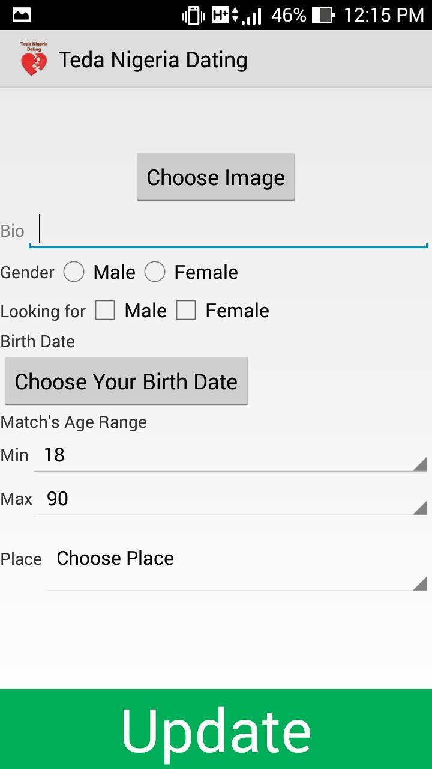Select the Female gender radio button
432x769 pixels.
(x=155, y=272)
